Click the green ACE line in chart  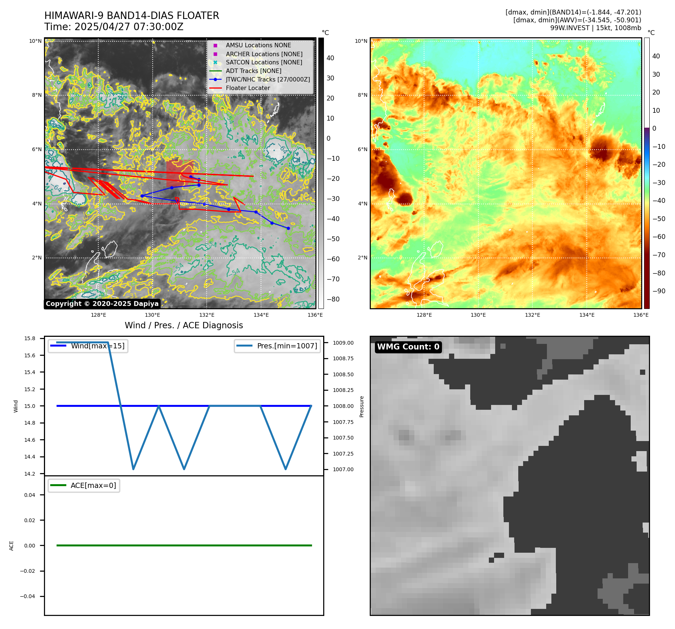click(184, 545)
